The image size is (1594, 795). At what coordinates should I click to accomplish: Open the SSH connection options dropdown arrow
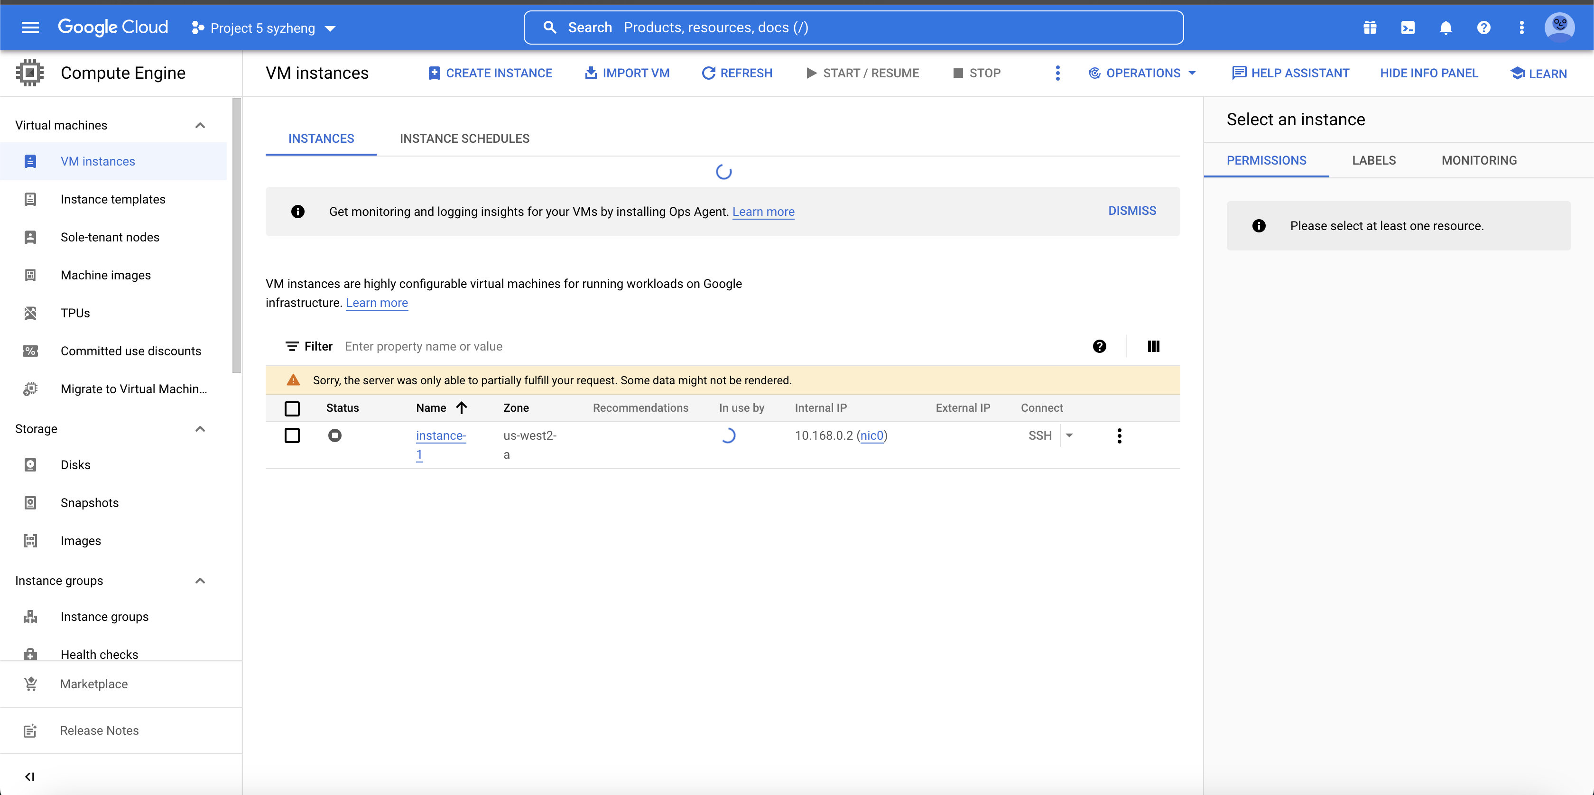[1069, 435]
